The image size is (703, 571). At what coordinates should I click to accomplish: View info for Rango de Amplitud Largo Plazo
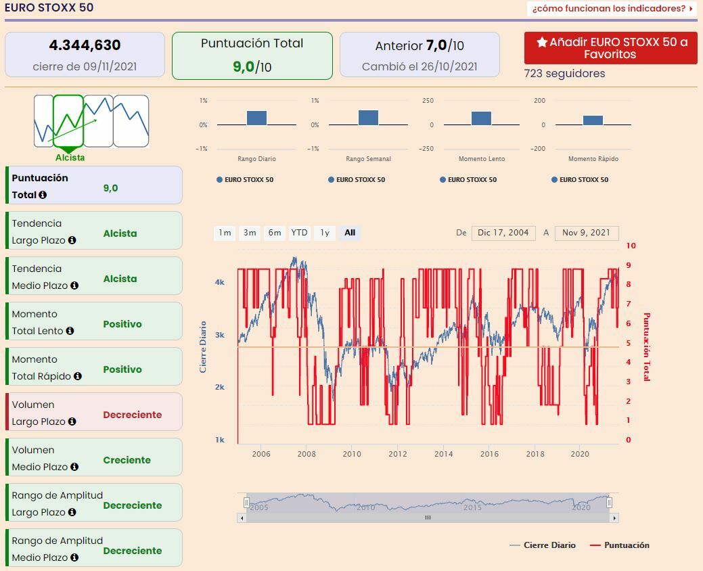point(72,512)
